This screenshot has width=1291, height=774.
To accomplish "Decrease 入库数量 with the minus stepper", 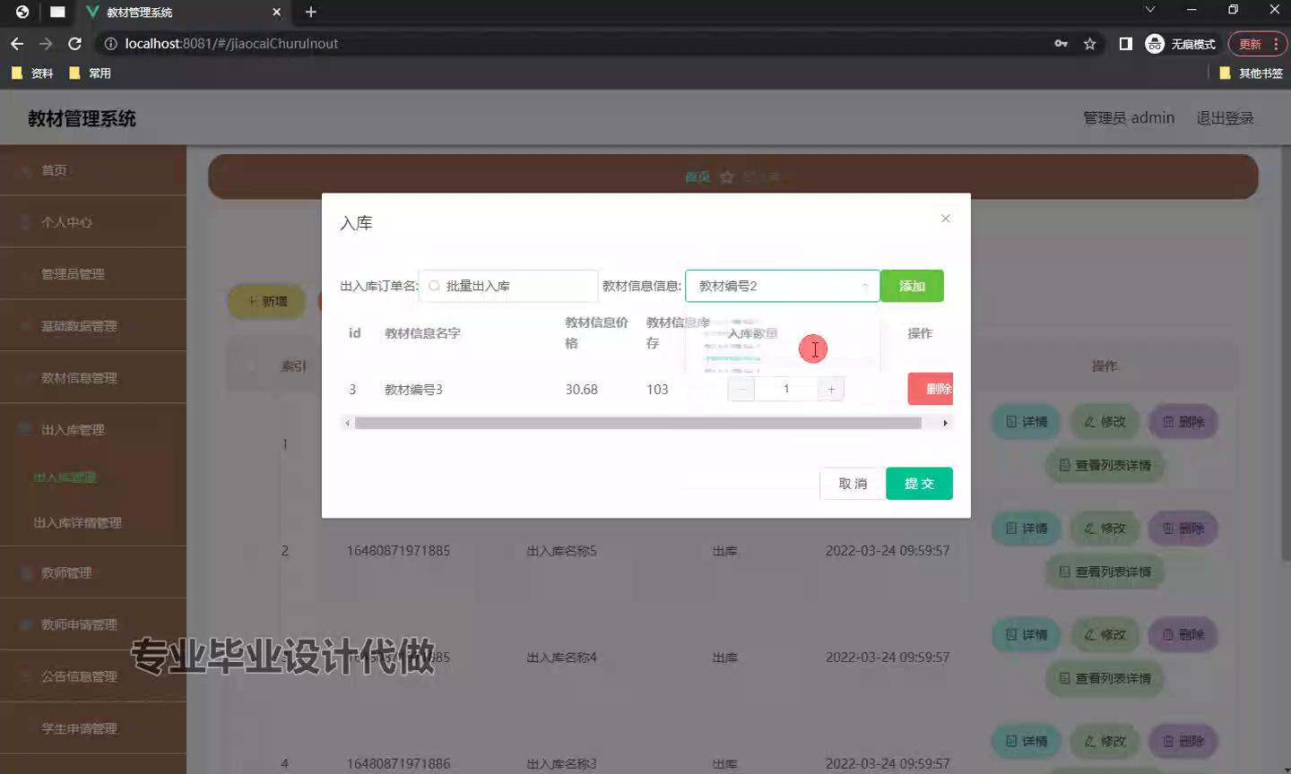I will (x=741, y=389).
